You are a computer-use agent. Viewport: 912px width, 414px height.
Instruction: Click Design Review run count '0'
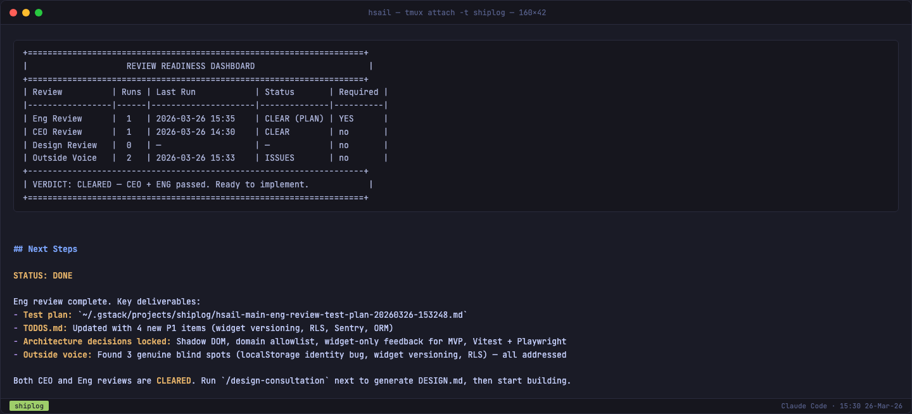(129, 146)
